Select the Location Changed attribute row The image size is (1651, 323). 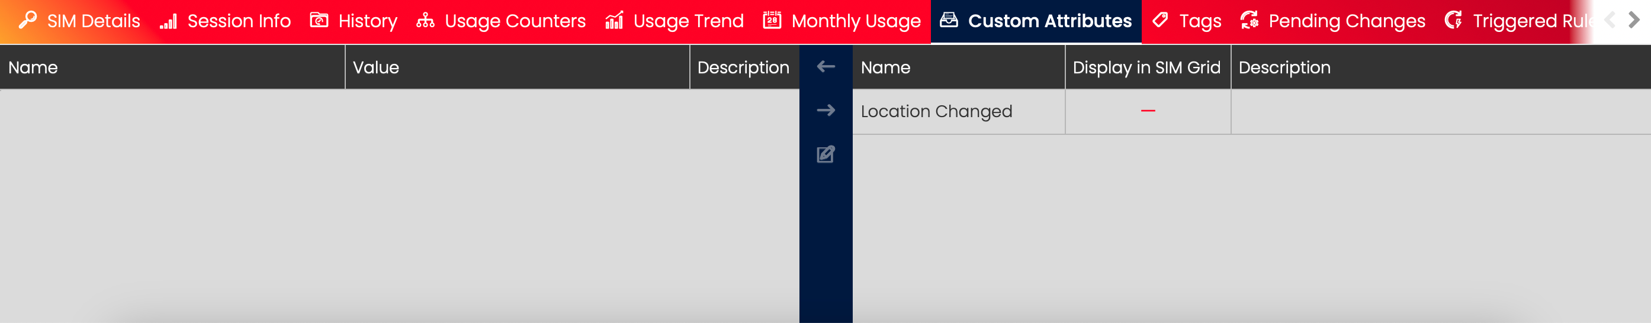tap(936, 111)
